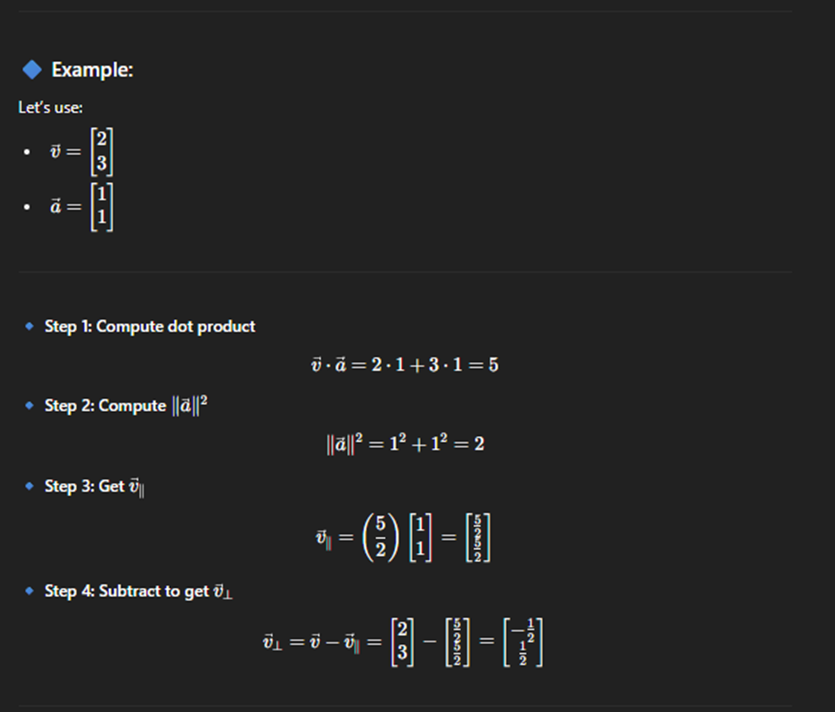Click the dot product equation equal to 5
Screen dimensions: 835x712
[405, 365]
